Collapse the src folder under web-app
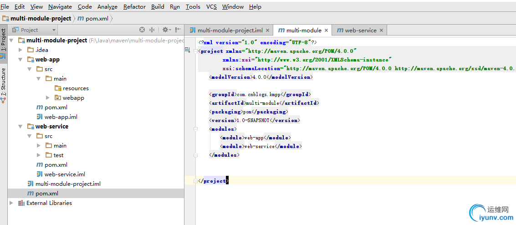 tap(29, 69)
